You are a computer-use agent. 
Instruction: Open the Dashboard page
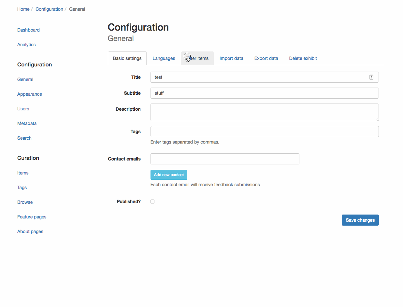point(28,30)
